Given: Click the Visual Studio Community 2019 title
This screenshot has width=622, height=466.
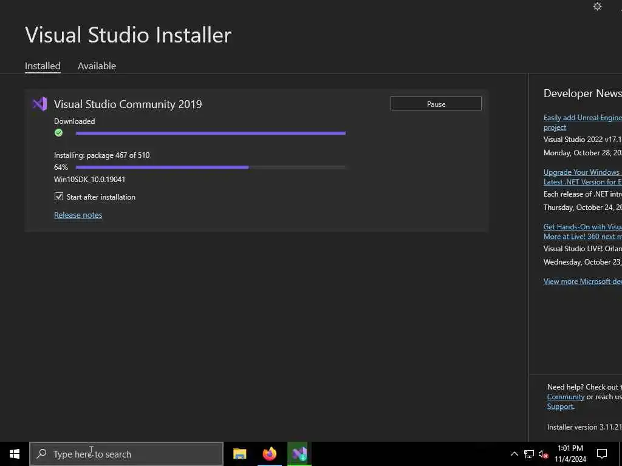Looking at the screenshot, I should pyautogui.click(x=128, y=104).
